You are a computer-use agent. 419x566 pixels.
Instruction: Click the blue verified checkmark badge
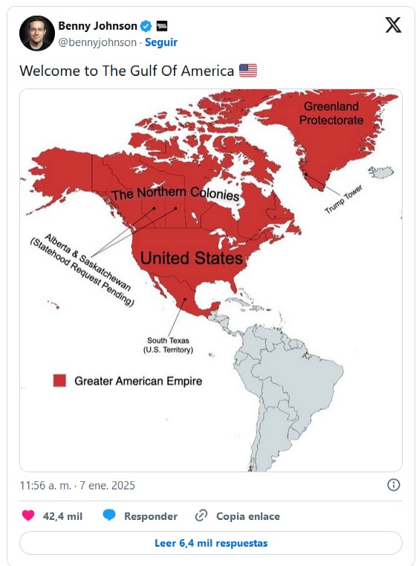point(146,26)
